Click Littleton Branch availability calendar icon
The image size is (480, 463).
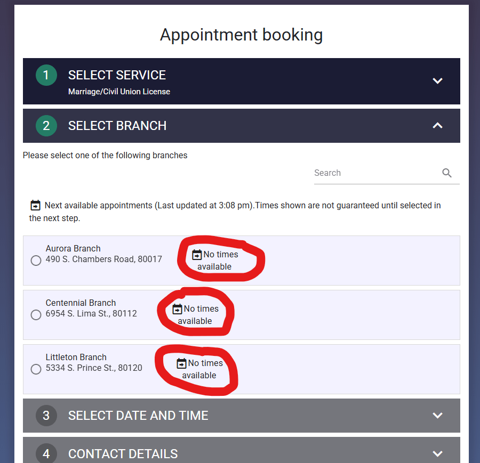tap(181, 363)
